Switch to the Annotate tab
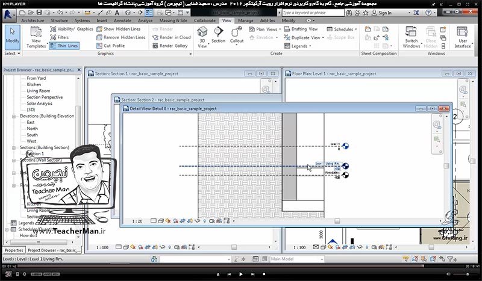Image resolution: width=482 pixels, height=281 pixels. 122,20
